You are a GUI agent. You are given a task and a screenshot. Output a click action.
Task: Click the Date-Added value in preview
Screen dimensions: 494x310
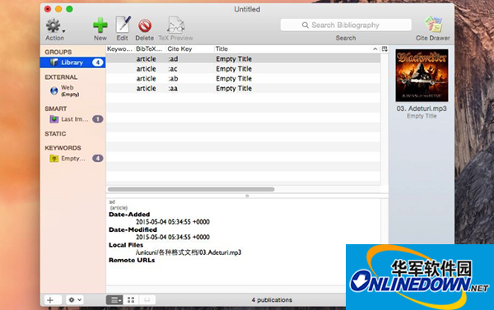(173, 222)
